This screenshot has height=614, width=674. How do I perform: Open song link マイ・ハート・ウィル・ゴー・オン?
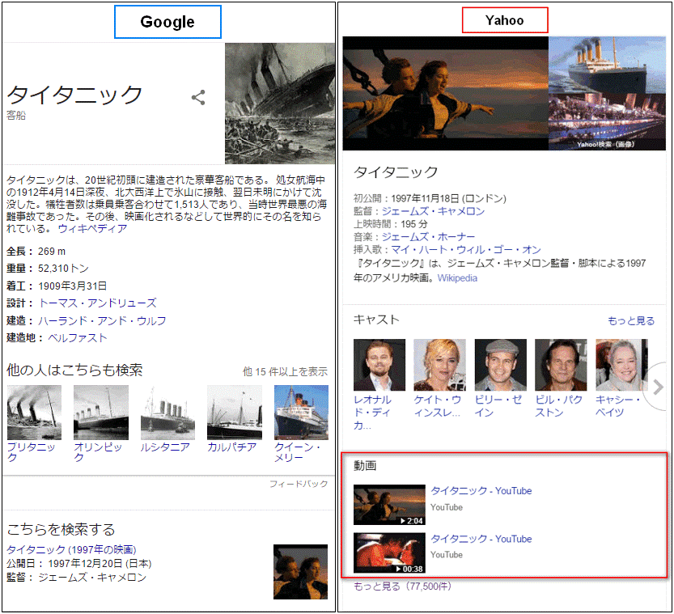466,250
